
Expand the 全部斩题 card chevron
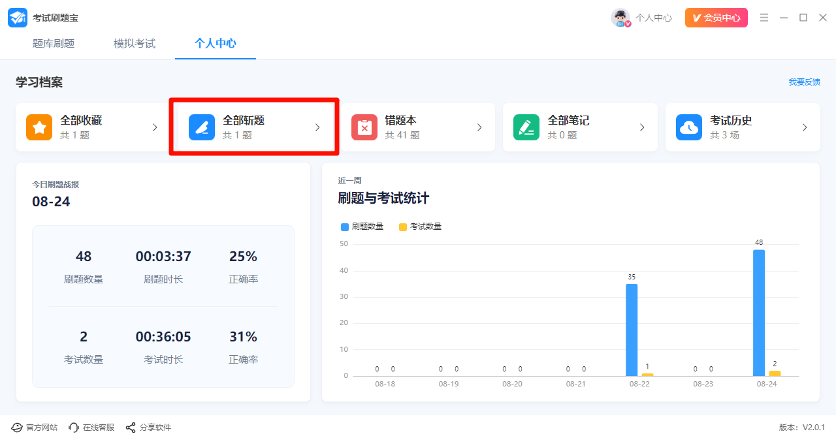[x=317, y=127]
